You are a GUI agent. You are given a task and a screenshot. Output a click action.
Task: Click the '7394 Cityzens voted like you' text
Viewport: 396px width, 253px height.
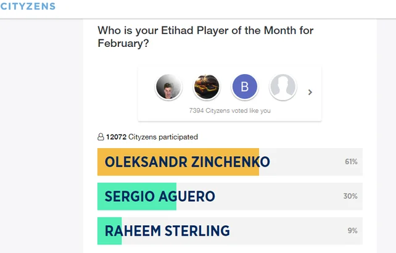(x=229, y=111)
